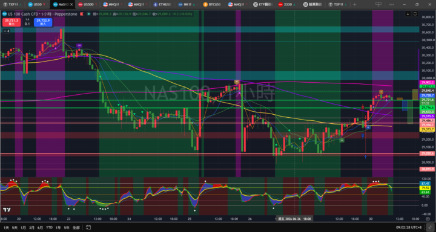Click the pink price label 28,815.9
The image size is (436, 232).
click(427, 169)
